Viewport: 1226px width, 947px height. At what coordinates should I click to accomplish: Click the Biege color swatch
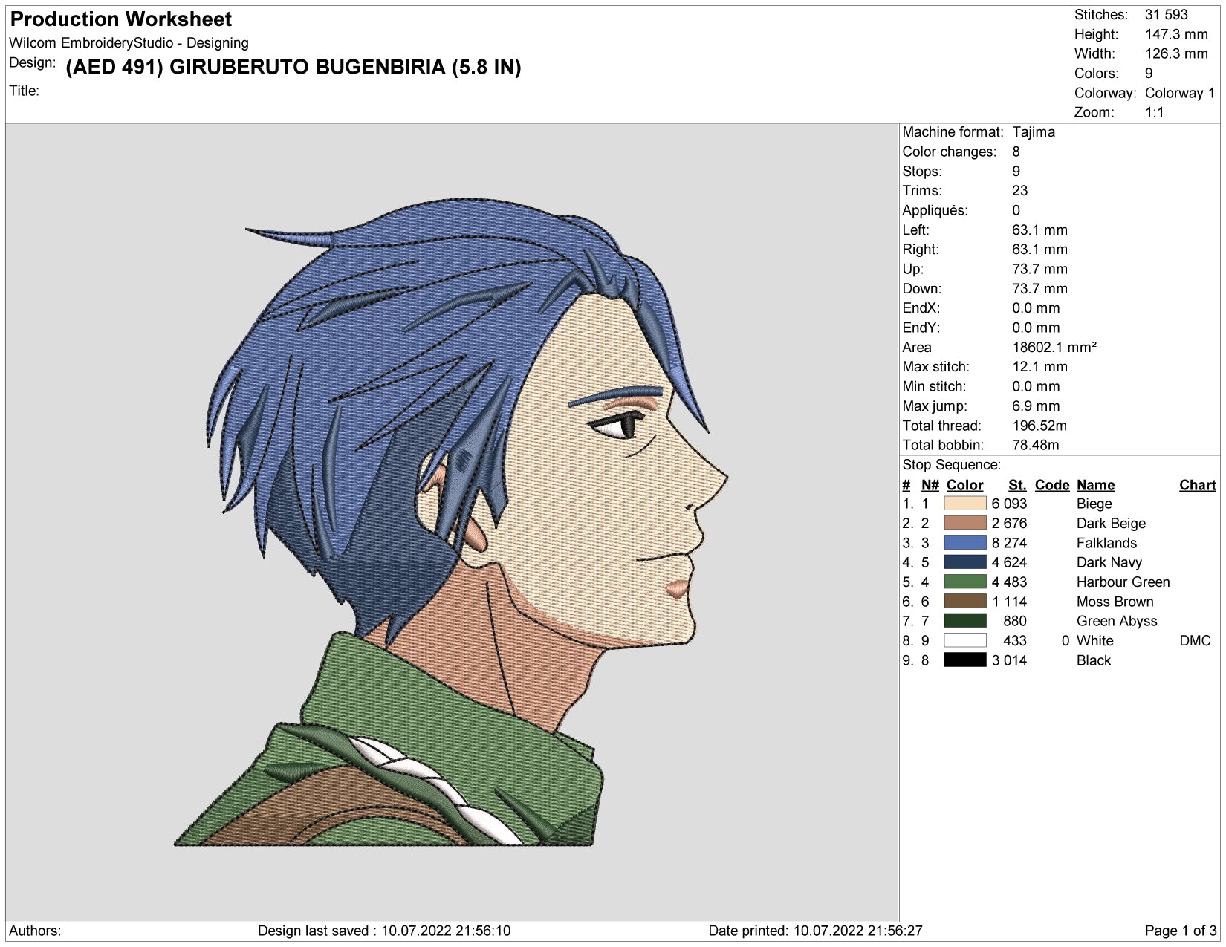(964, 504)
